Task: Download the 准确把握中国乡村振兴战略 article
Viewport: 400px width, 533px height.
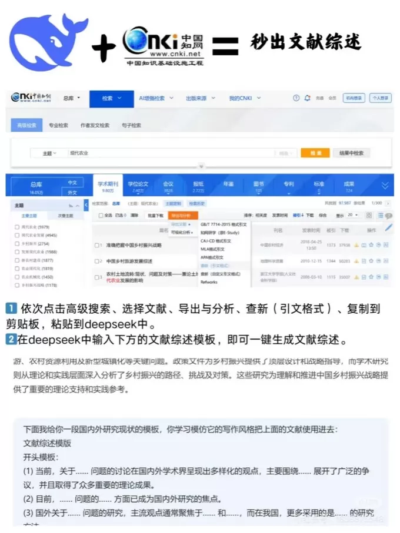Action: pos(356,245)
